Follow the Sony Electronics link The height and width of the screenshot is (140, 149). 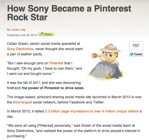(20, 49)
